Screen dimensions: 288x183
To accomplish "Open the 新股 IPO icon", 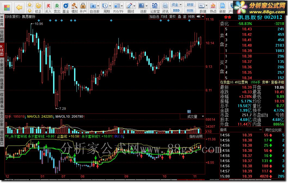I will [222, 8].
